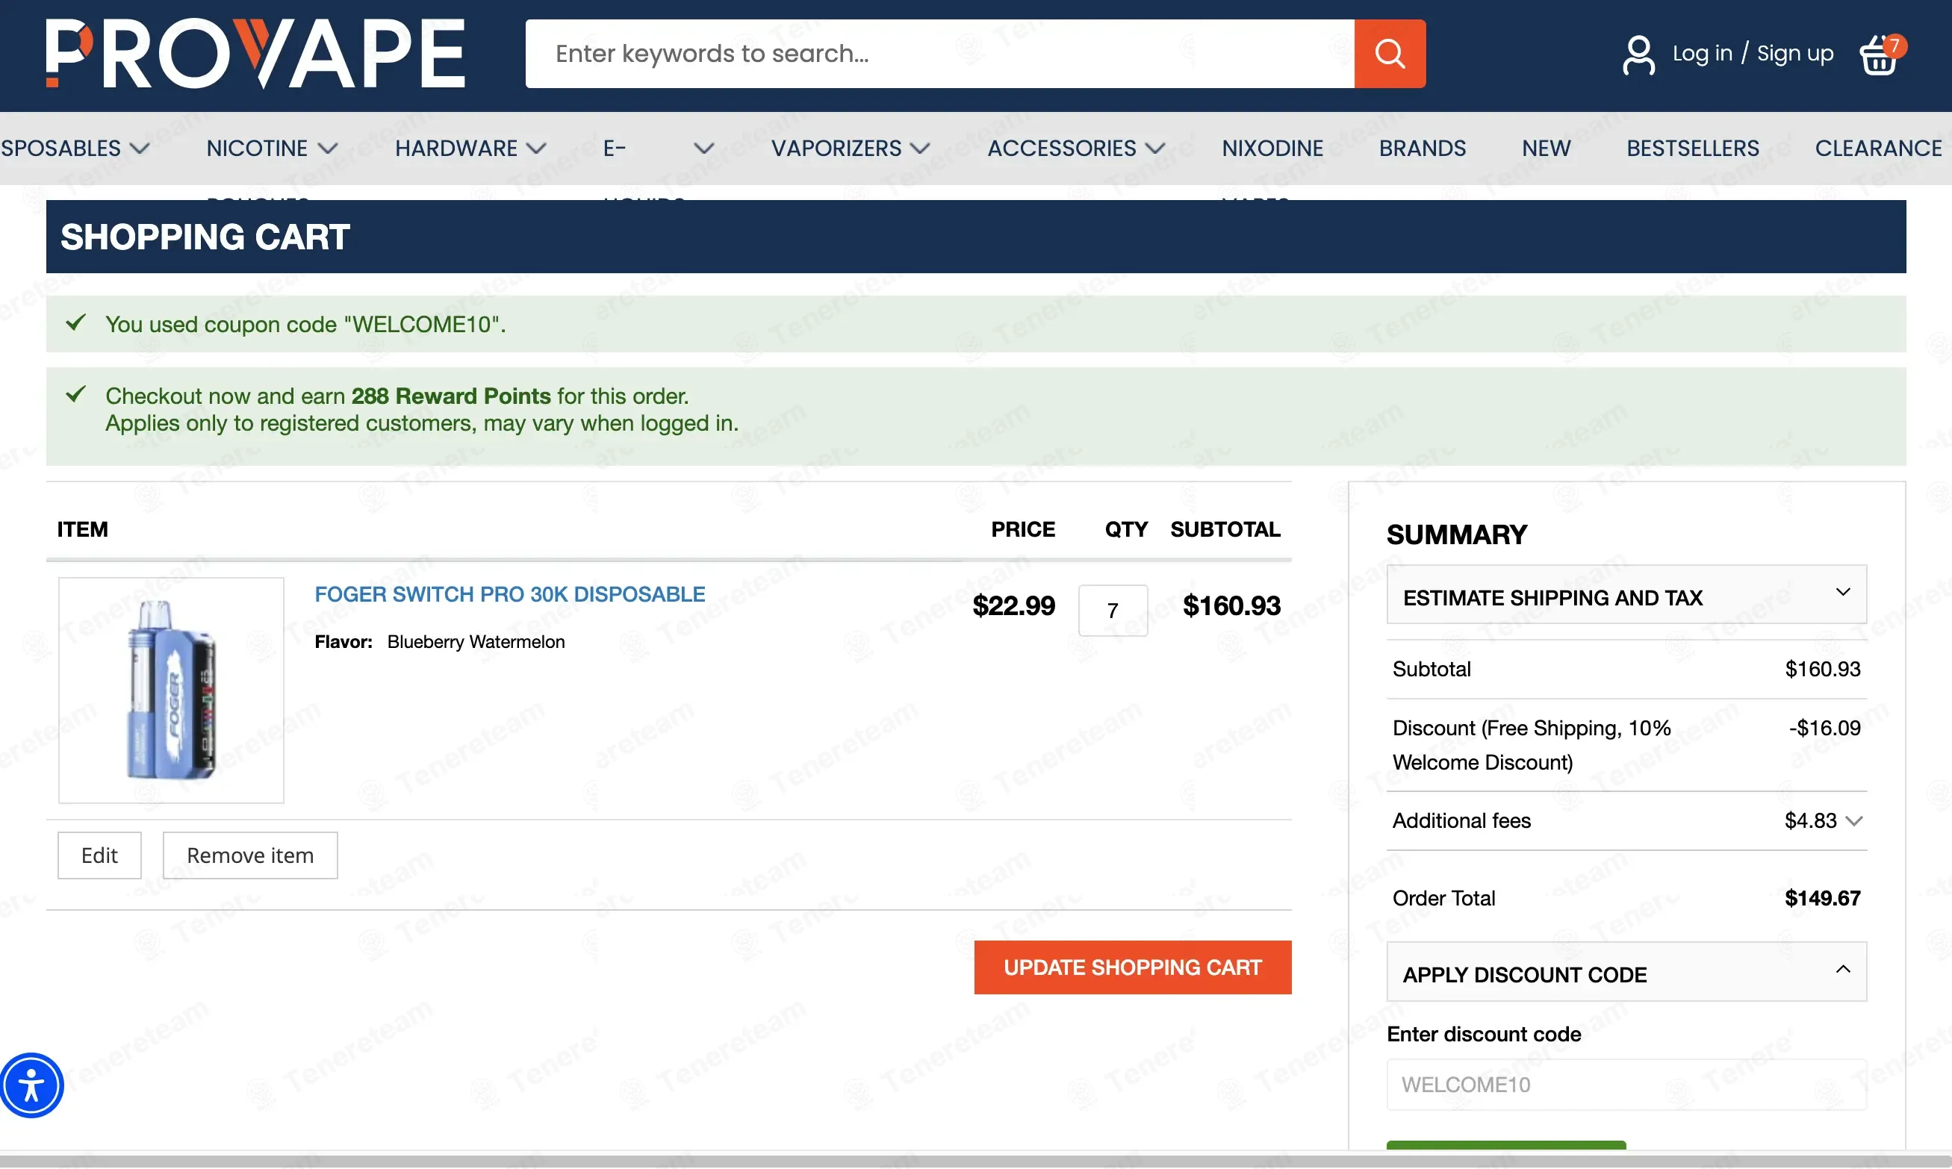This screenshot has width=1952, height=1169.
Task: Open the Vaporizers dropdown menu
Action: pyautogui.click(x=851, y=148)
